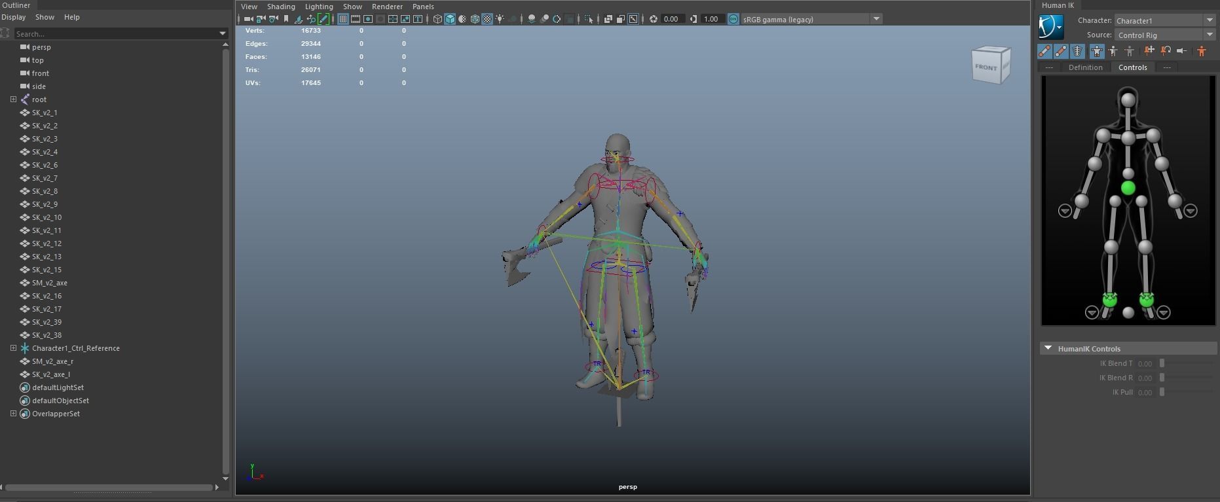Toggle the X-Ray icon
Image resolution: width=1220 pixels, height=502 pixels.
coord(608,19)
